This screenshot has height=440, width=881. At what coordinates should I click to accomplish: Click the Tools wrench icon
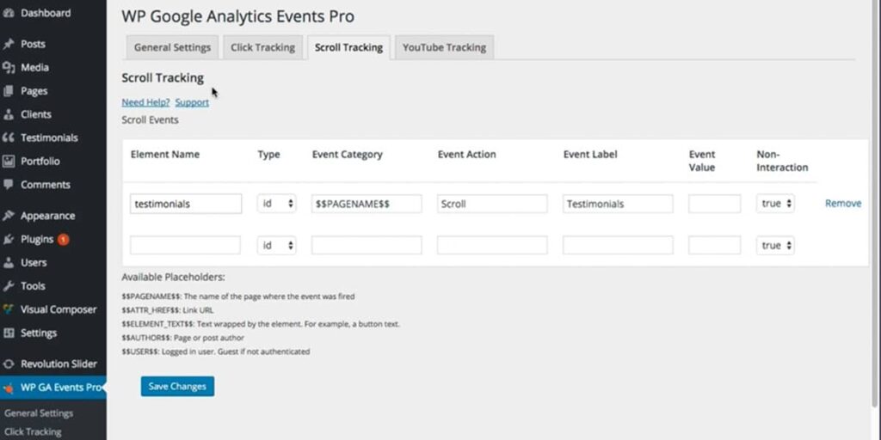coord(9,286)
